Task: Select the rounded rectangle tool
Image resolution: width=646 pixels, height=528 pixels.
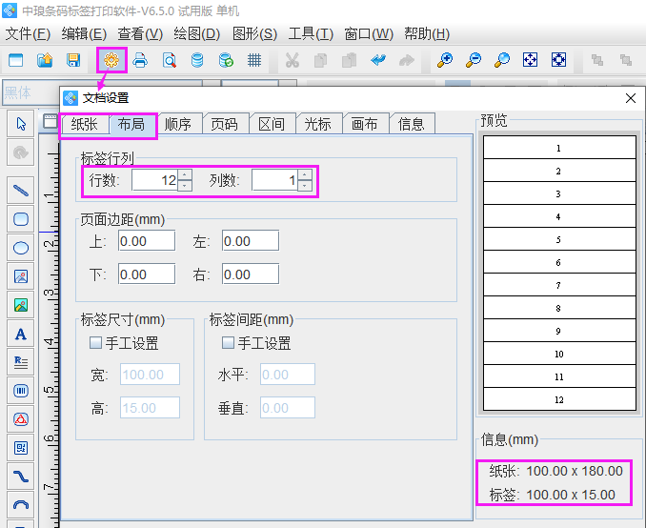Action: 21,219
